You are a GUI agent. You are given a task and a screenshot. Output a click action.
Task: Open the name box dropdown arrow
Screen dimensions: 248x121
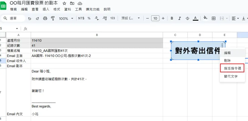coord(17,29)
